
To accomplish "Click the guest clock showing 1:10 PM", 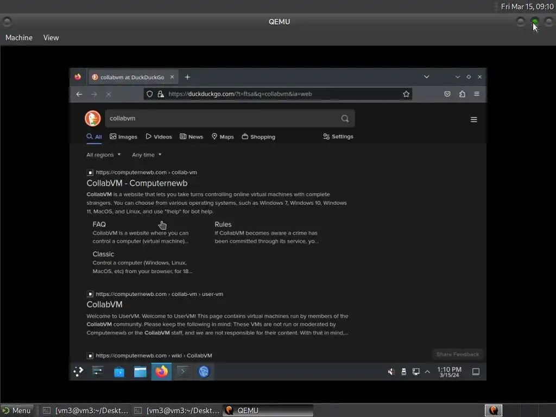I will [449, 371].
